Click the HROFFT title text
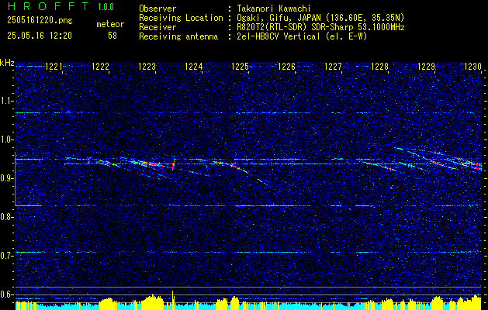 click(48, 6)
